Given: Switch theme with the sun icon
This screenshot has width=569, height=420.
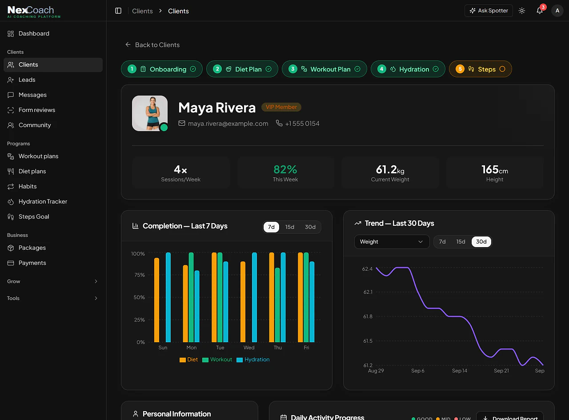Looking at the screenshot, I should pyautogui.click(x=522, y=11).
